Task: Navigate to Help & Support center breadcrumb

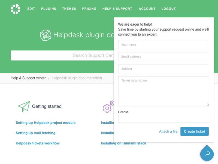Action: pos(28,78)
